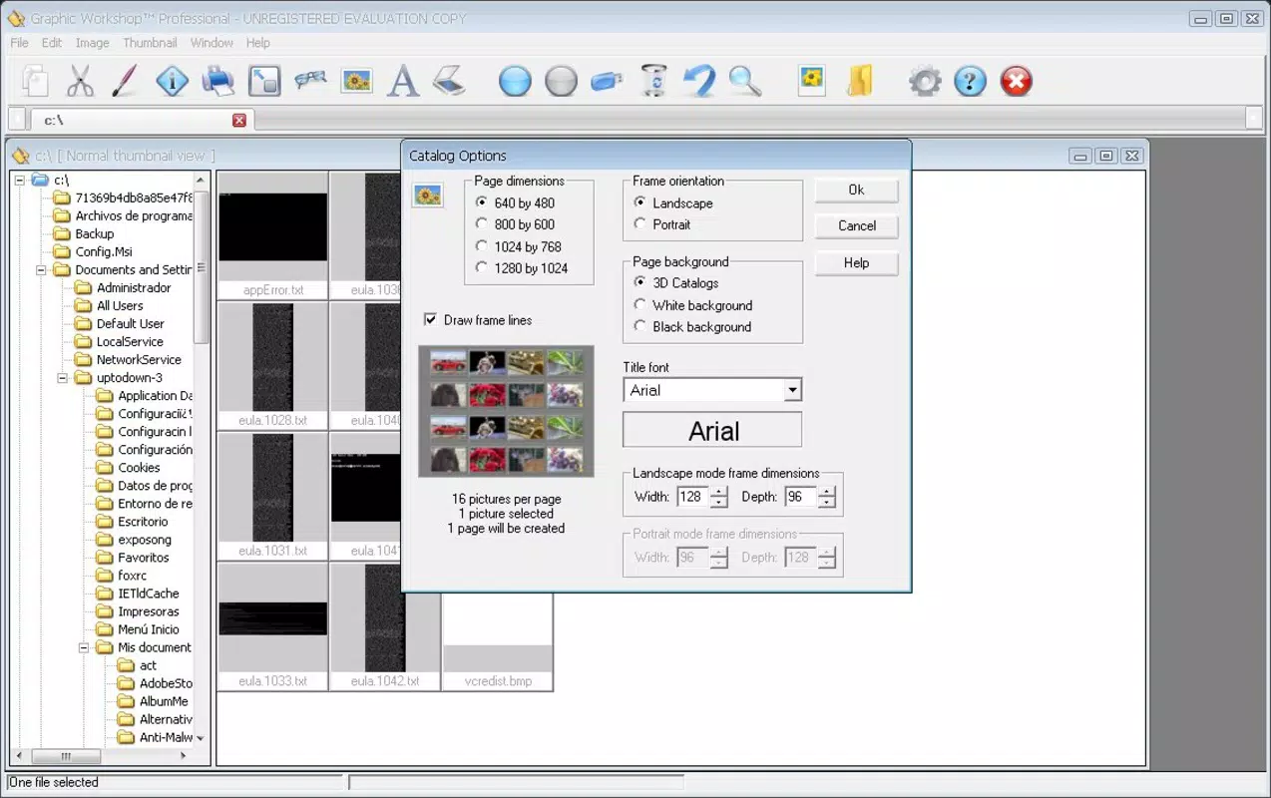Click the Help button in Catalog Options
This screenshot has width=1271, height=798.
856,263
